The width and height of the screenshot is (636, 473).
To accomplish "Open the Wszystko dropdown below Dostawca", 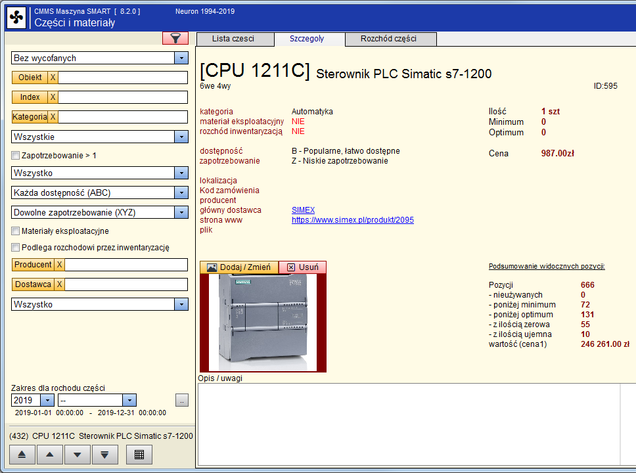I will 181,304.
